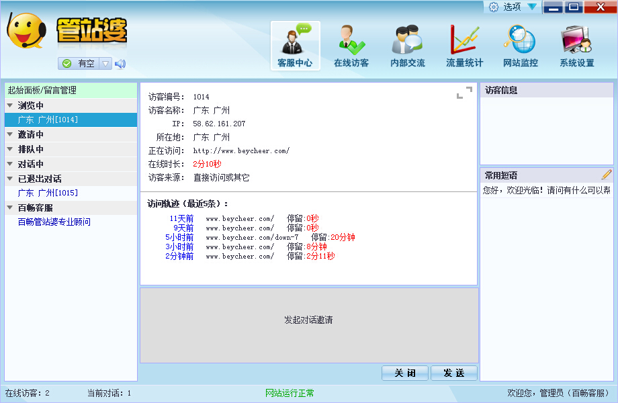Click the 3小时前 visit track entry
Viewport: 618px width, 403px height.
[179, 247]
